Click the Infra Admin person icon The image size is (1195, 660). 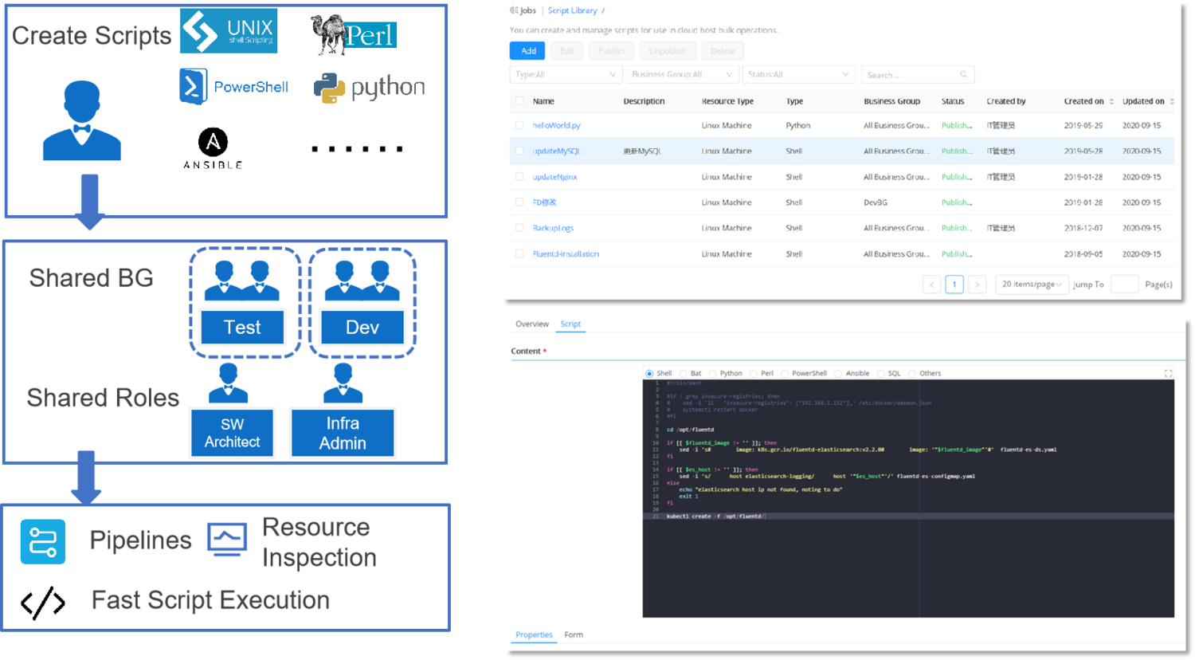coord(343,383)
